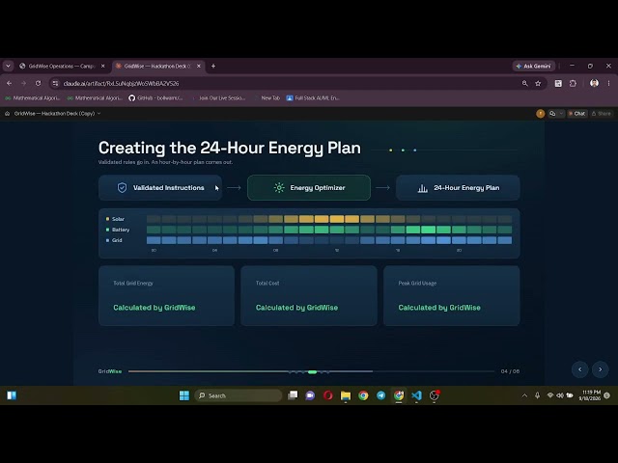
Task: Expand the tab search dropdown arrow
Action: 8,67
